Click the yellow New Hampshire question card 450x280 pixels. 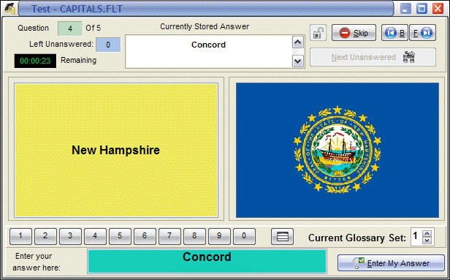coord(116,150)
